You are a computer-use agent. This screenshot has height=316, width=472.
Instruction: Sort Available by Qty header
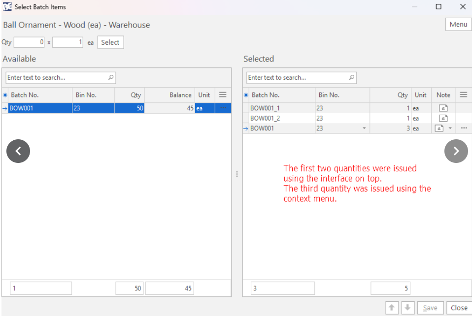[x=130, y=95]
